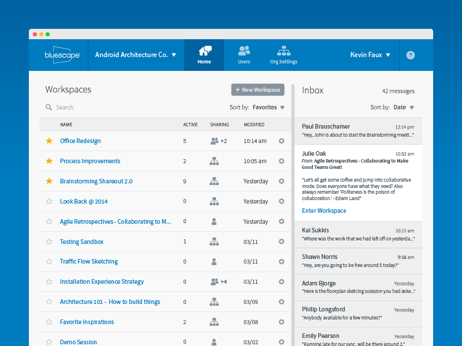Click single-user sharing icon for Traffic Flow Sketching
Image resolution: width=462 pixels, height=346 pixels.
pos(214,262)
